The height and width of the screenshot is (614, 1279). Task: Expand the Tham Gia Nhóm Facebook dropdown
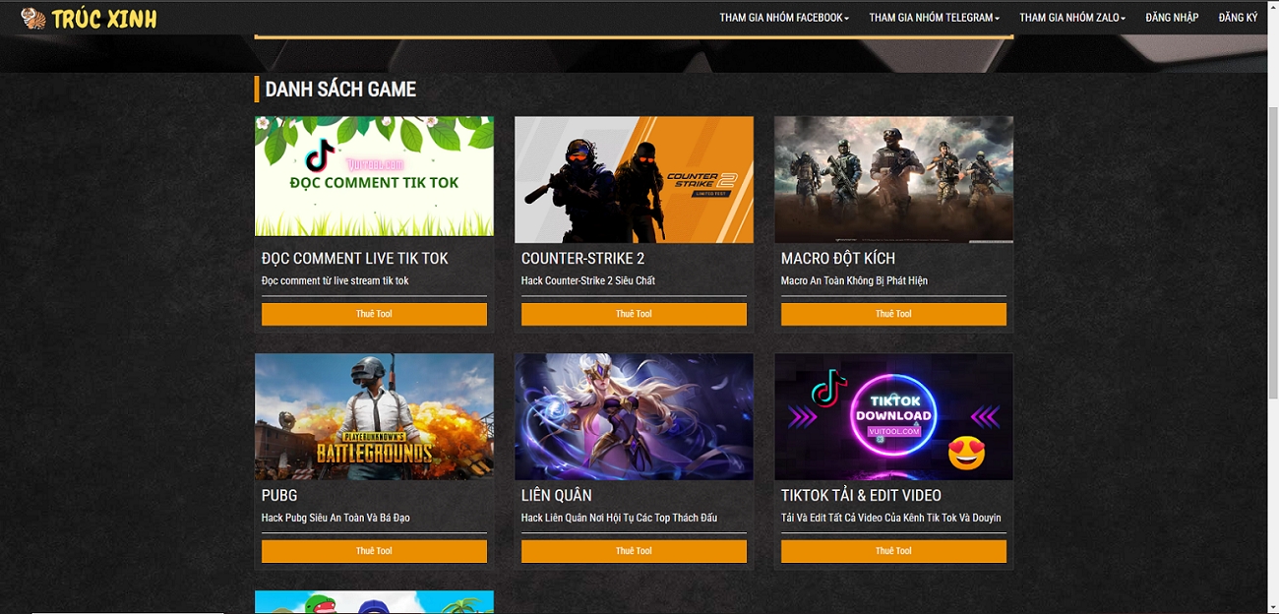784,18
